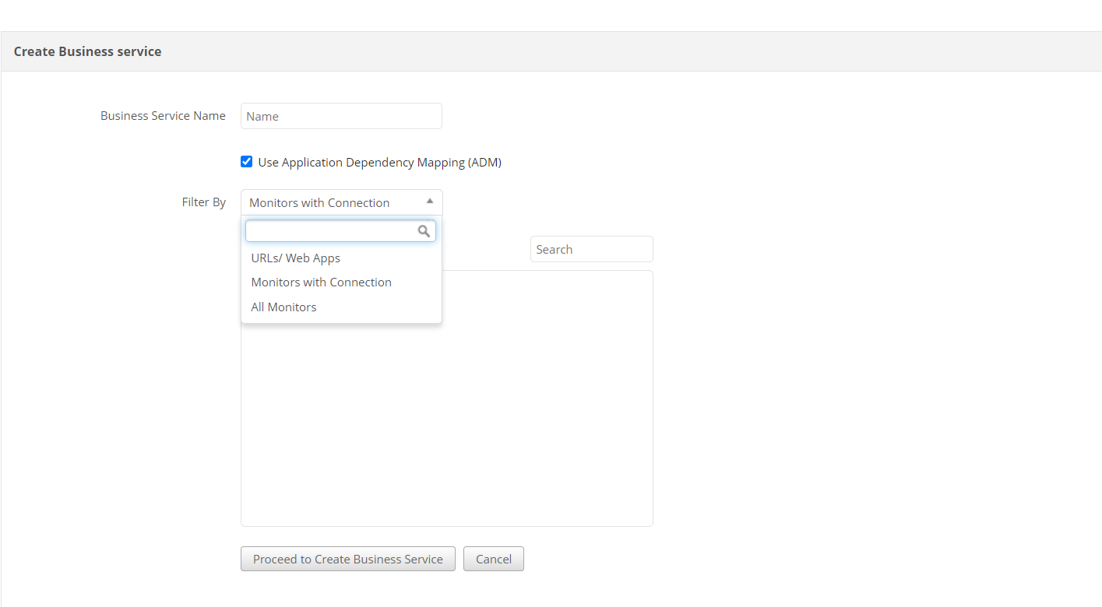Click empty space in the header bar
1102x607 pixels.
pyautogui.click(x=623, y=51)
